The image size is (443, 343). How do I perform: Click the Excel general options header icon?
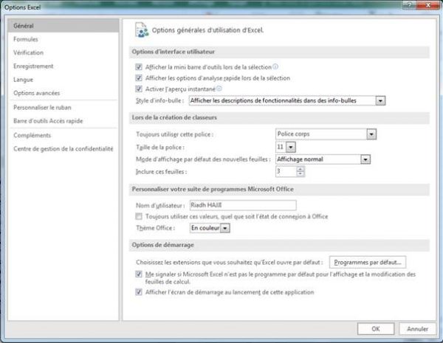pyautogui.click(x=140, y=30)
